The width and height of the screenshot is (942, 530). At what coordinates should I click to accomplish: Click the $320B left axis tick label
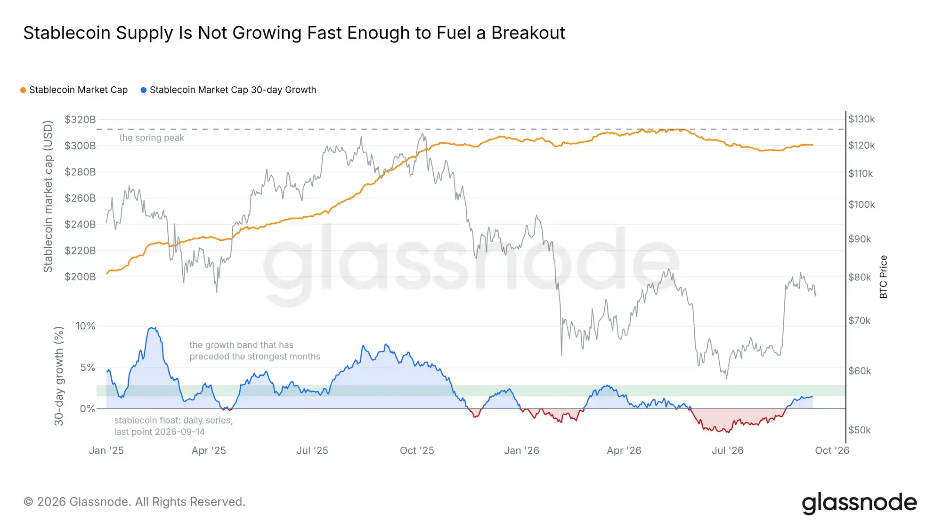pyautogui.click(x=80, y=120)
